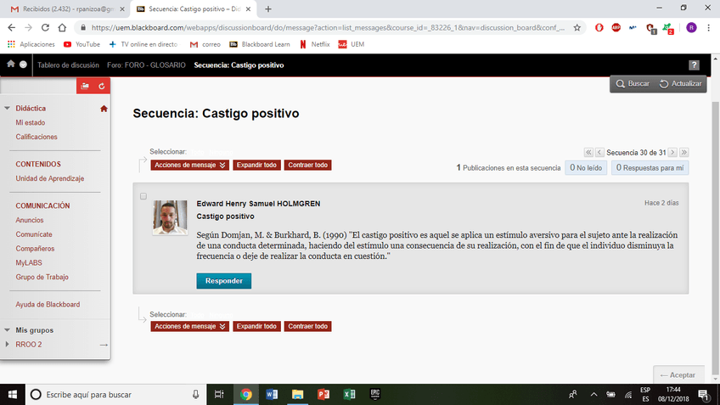Click the Windows taskbar search field
The width and height of the screenshot is (720, 405).
pyautogui.click(x=110, y=394)
